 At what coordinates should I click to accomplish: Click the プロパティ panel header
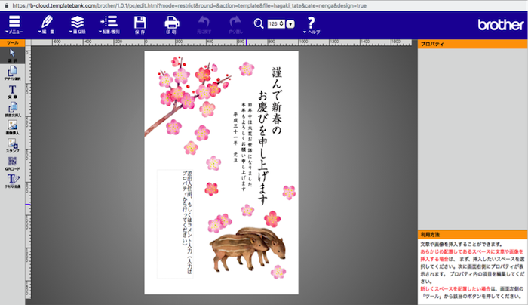pos(472,44)
